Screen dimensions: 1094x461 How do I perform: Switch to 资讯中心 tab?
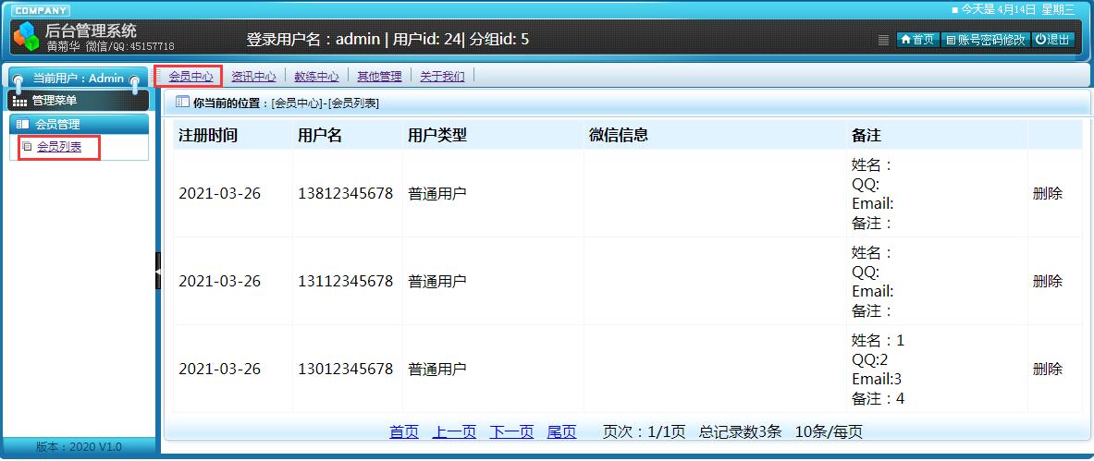tap(253, 77)
